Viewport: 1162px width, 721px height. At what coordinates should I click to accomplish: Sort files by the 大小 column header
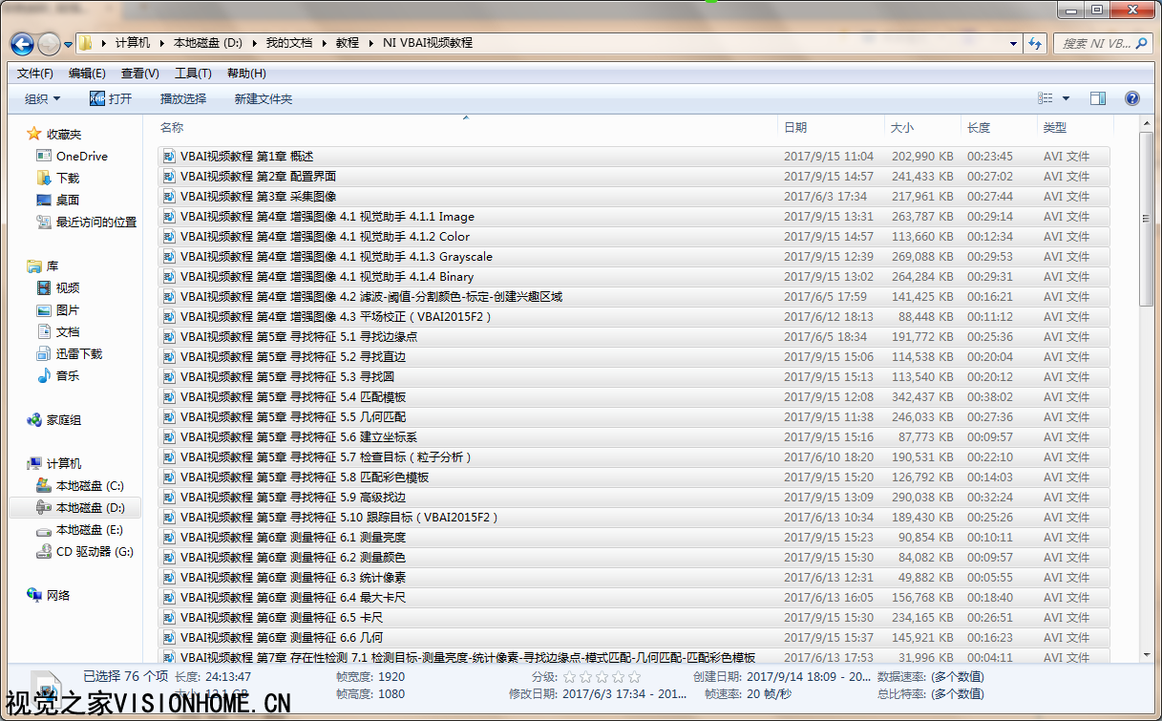pos(901,128)
